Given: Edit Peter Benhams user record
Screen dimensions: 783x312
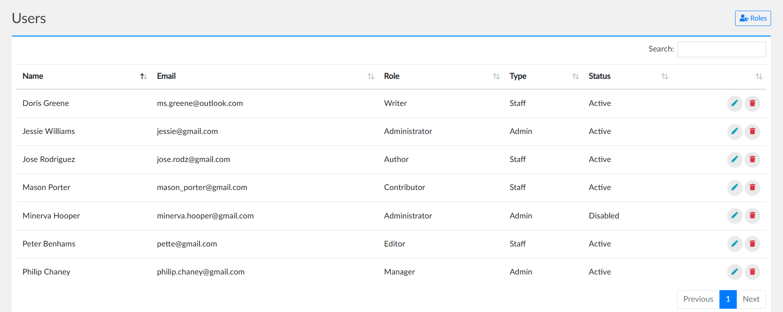Looking at the screenshot, I should tap(734, 244).
